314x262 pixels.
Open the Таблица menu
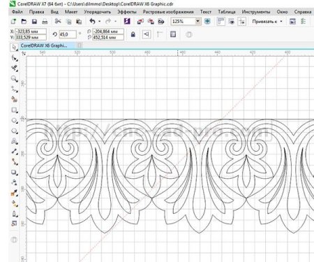227,12
